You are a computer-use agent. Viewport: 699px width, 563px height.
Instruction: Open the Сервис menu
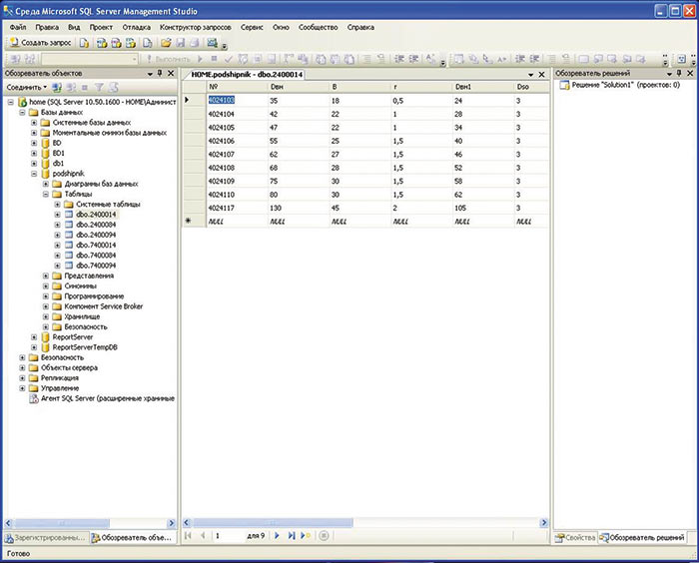point(252,27)
